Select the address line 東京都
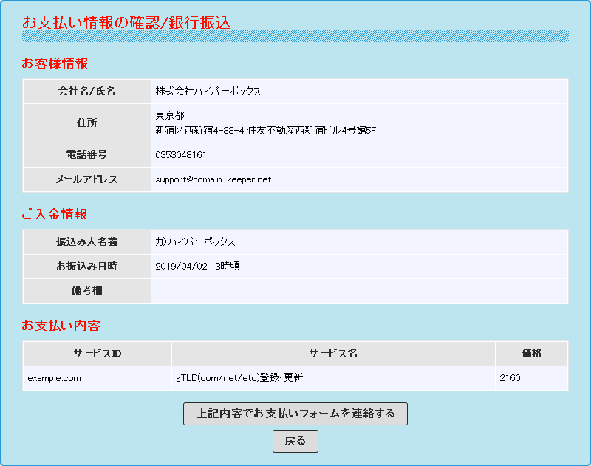 (170, 115)
